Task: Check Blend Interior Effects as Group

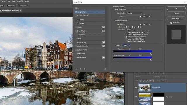Action: click(127, 32)
